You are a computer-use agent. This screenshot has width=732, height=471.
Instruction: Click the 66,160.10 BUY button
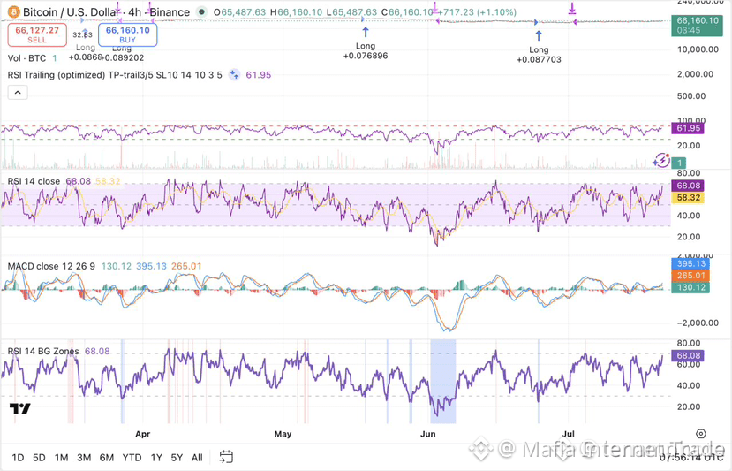tap(127, 34)
